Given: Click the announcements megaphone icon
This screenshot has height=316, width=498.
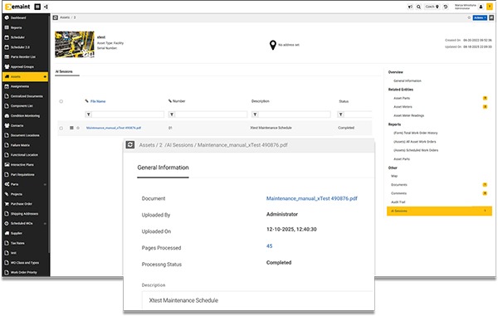Looking at the screenshot, I should (410, 7).
